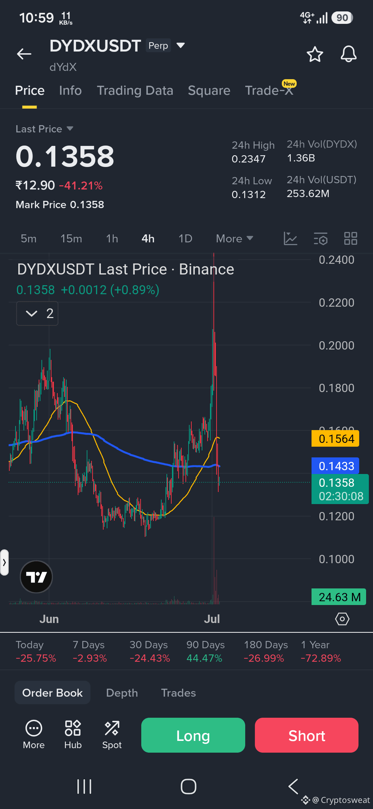373x809 pixels.
Task: Expand the left side panel handle
Action: tap(4, 562)
